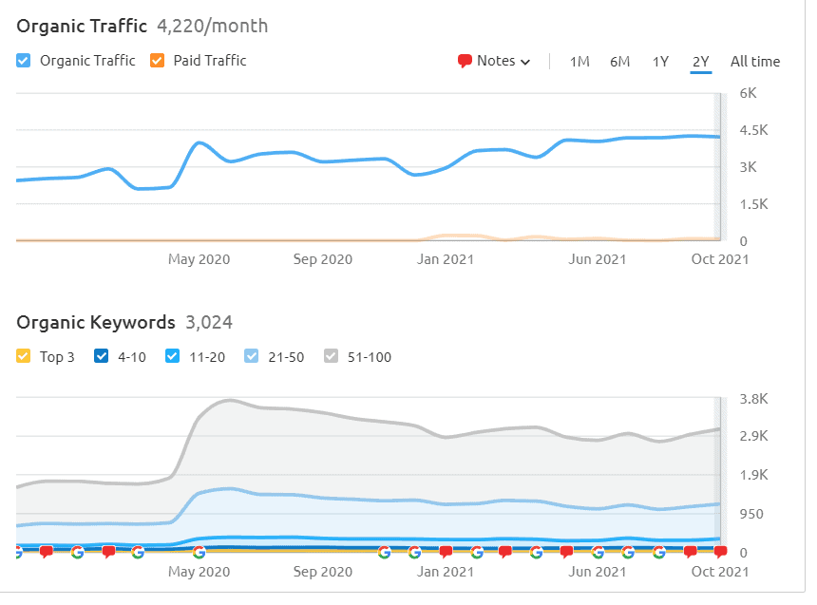Click the Organic Keywords heading
The image size is (817, 605).
coord(96,322)
